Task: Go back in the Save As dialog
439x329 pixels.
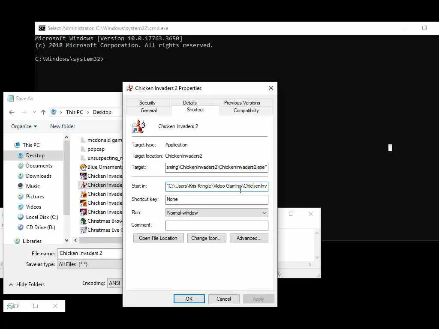Action: (x=12, y=112)
